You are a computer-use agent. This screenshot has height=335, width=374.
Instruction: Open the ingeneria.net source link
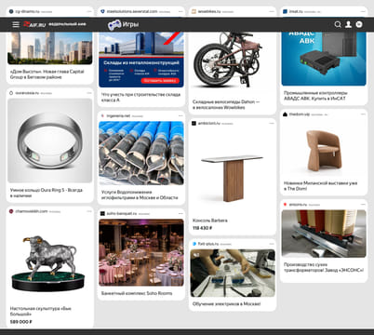point(118,115)
